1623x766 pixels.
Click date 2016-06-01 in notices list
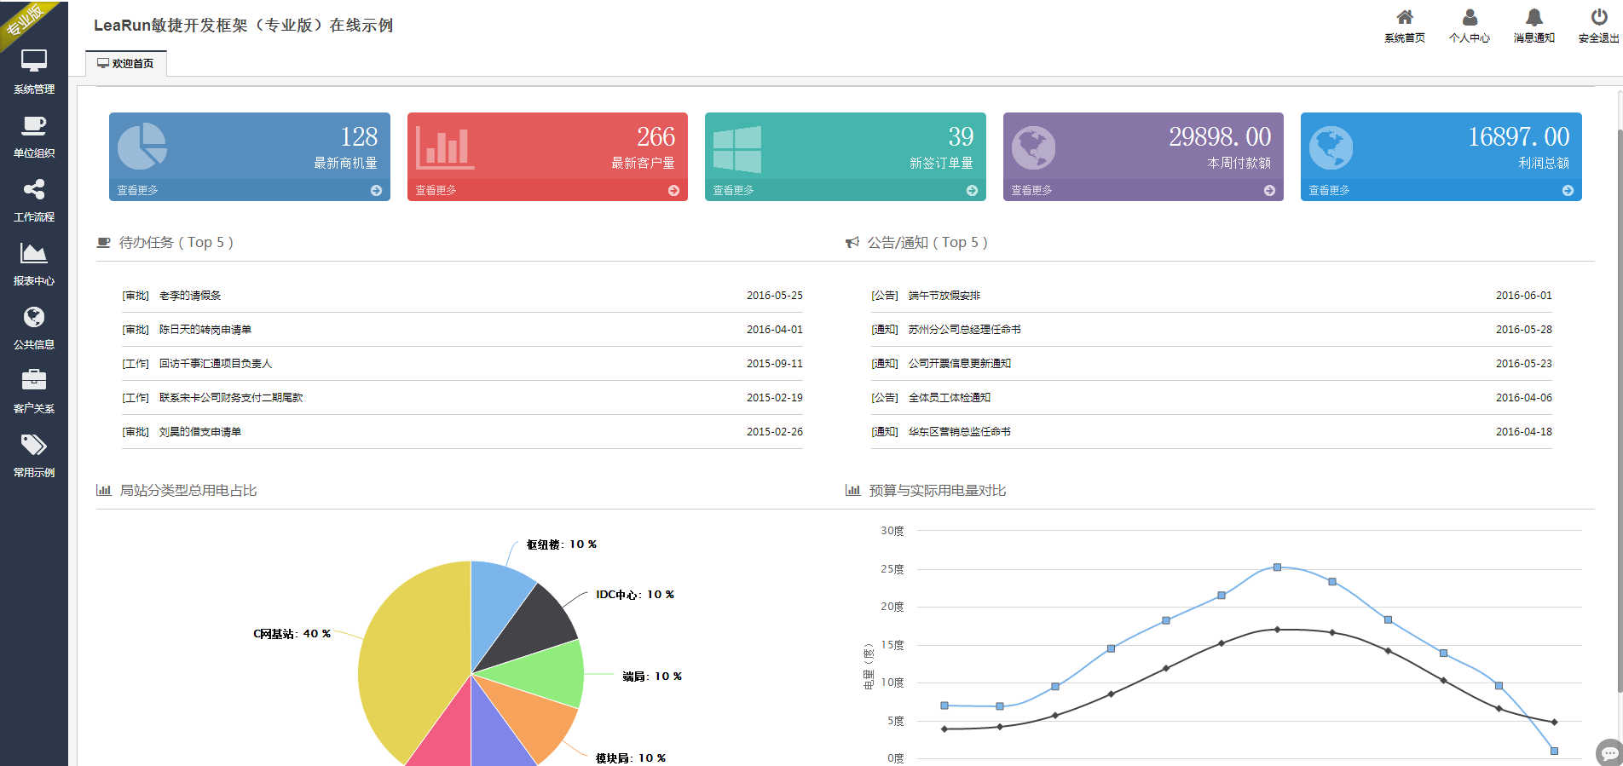[1524, 296]
